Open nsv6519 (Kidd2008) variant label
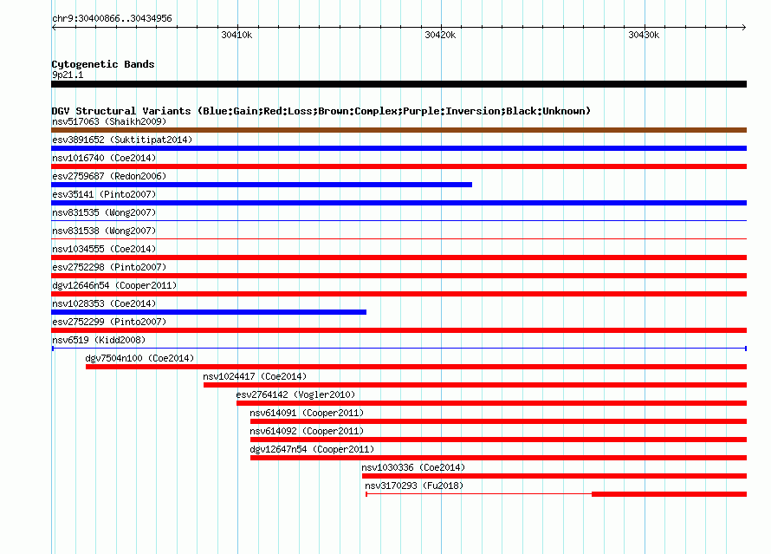 point(99,340)
